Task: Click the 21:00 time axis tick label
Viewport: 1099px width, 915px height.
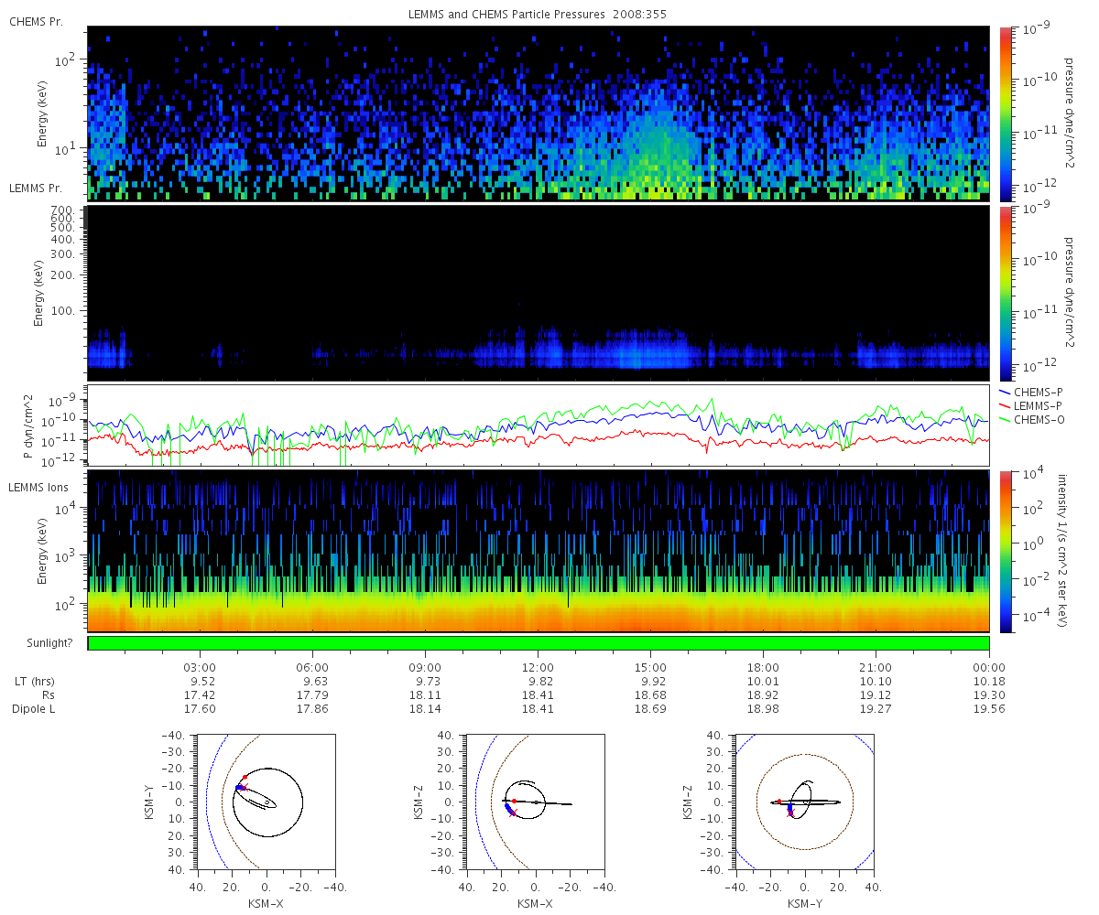Action: [x=876, y=667]
